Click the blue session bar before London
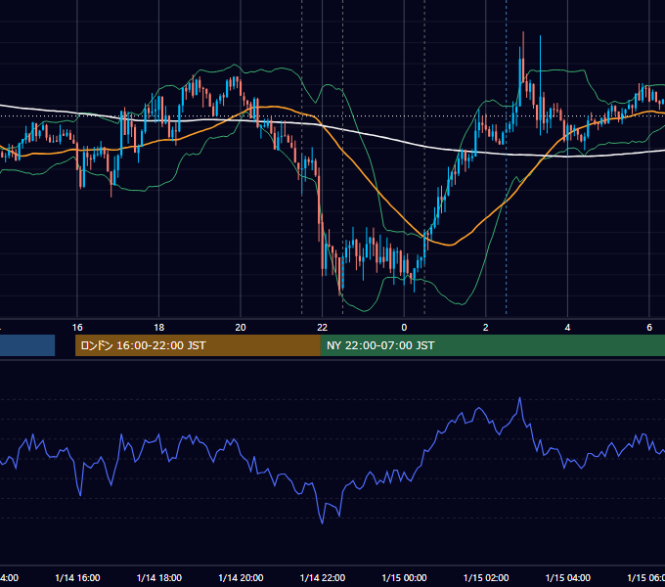 (27, 345)
